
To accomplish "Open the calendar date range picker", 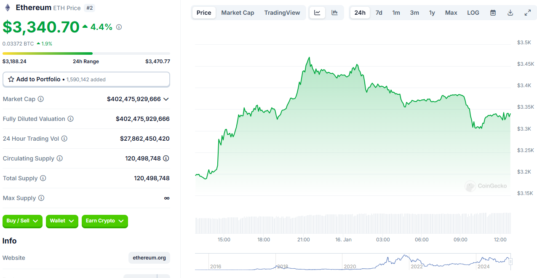I will click(x=493, y=13).
